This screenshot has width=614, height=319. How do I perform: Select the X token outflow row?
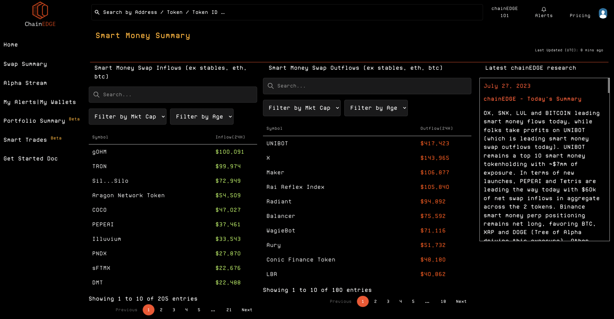coord(367,158)
